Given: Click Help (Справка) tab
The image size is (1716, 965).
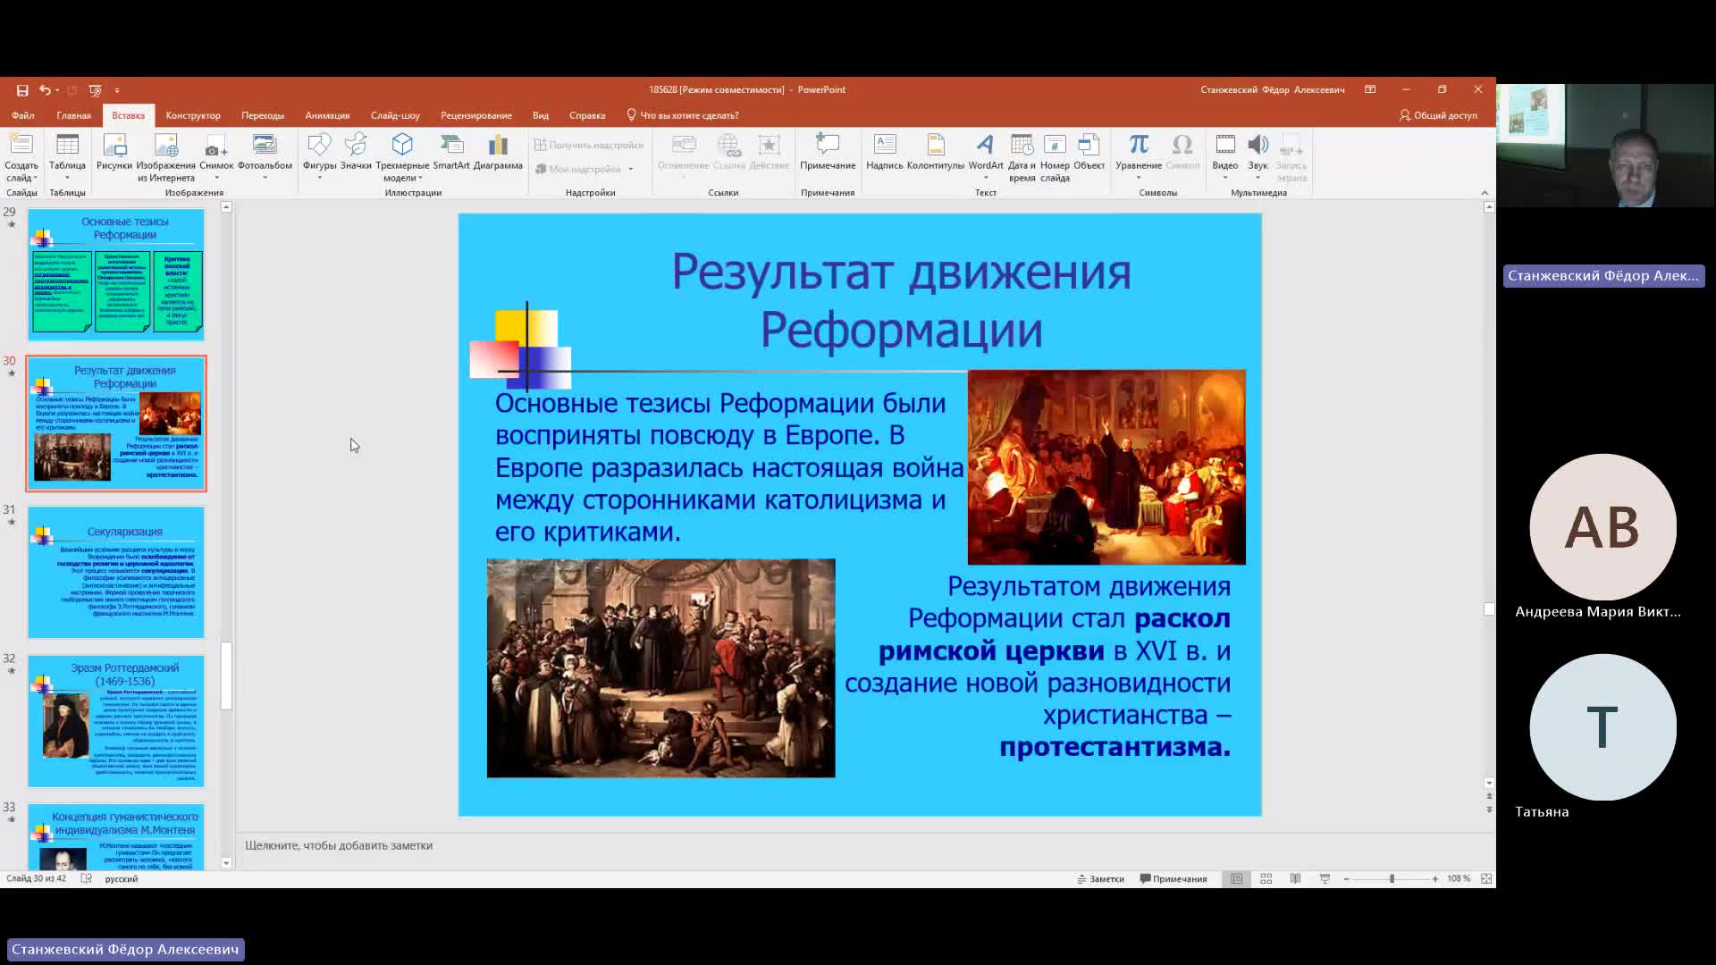Looking at the screenshot, I should tap(587, 115).
